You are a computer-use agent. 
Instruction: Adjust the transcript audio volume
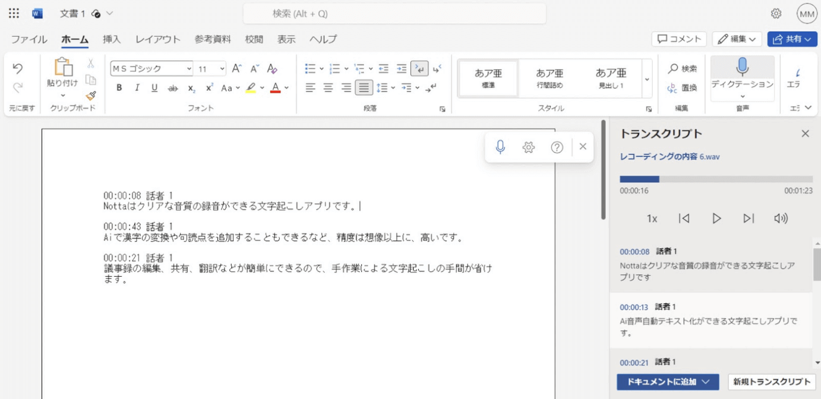click(x=781, y=218)
